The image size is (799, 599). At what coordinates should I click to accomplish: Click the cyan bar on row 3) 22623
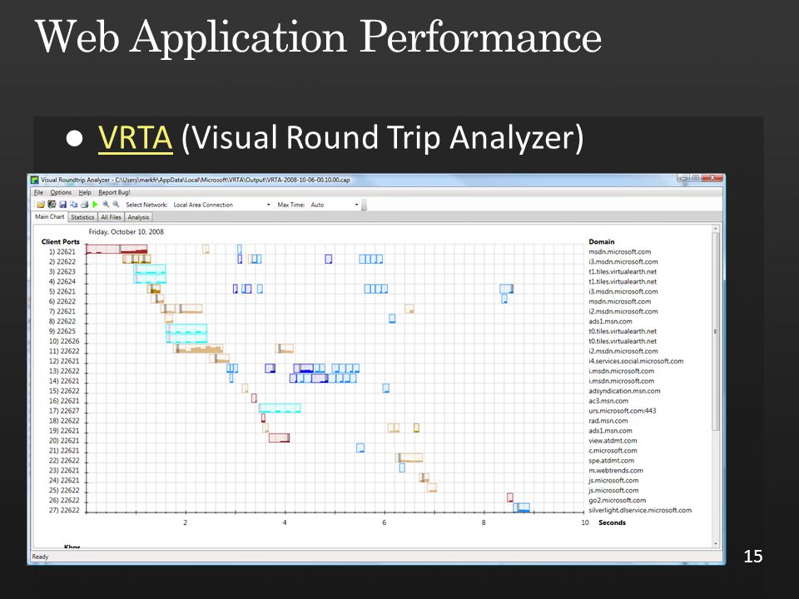pyautogui.click(x=149, y=269)
